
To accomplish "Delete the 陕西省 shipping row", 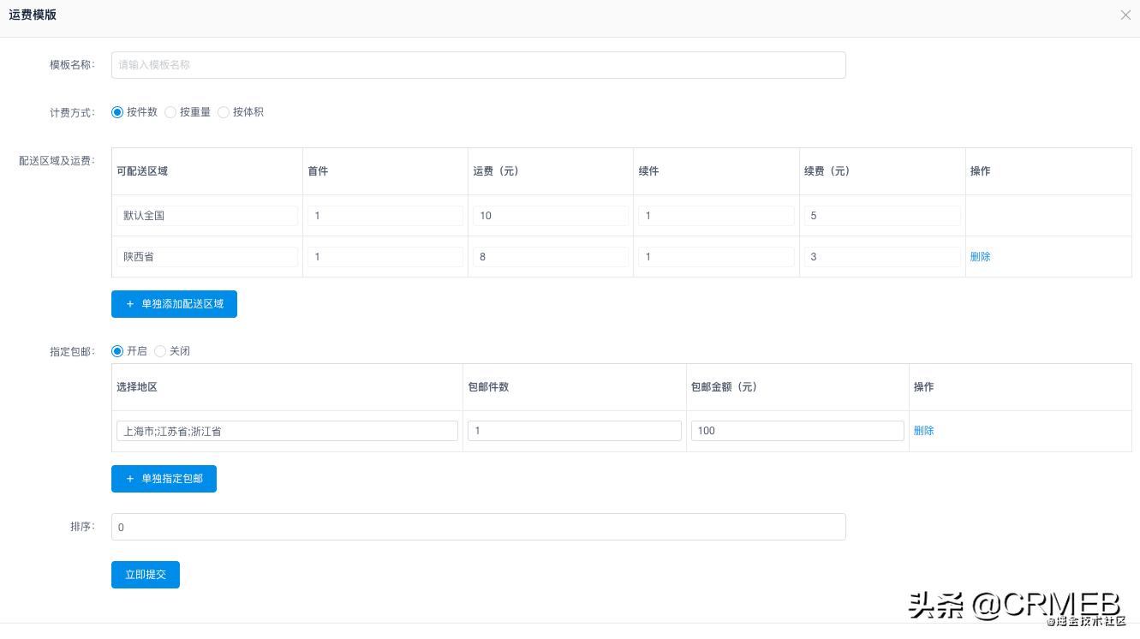I will coord(980,257).
